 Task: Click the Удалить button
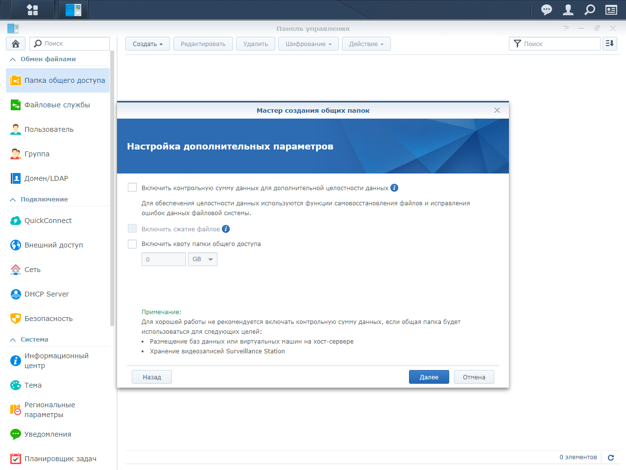pyautogui.click(x=256, y=44)
